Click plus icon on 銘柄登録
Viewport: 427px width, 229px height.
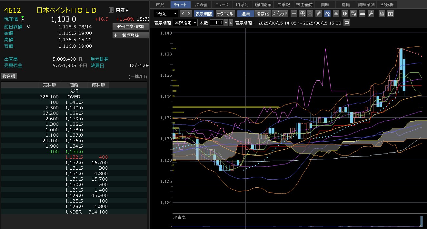(115, 35)
